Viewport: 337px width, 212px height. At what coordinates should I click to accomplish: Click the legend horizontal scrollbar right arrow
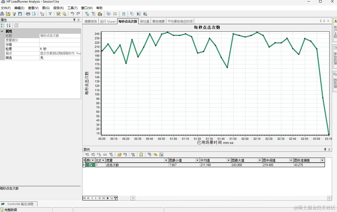pyautogui.click(x=329, y=198)
